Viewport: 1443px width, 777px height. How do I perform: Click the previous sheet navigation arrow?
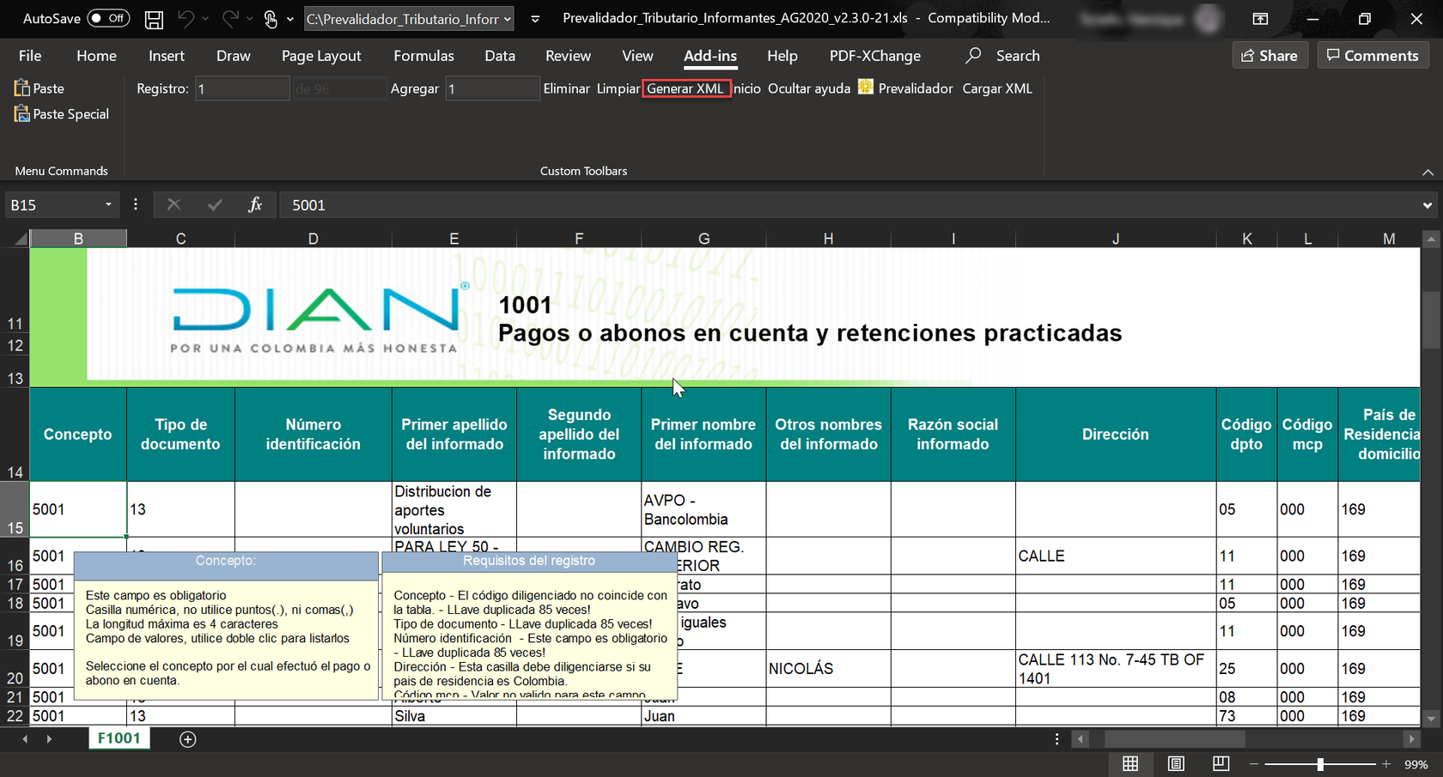coord(25,739)
